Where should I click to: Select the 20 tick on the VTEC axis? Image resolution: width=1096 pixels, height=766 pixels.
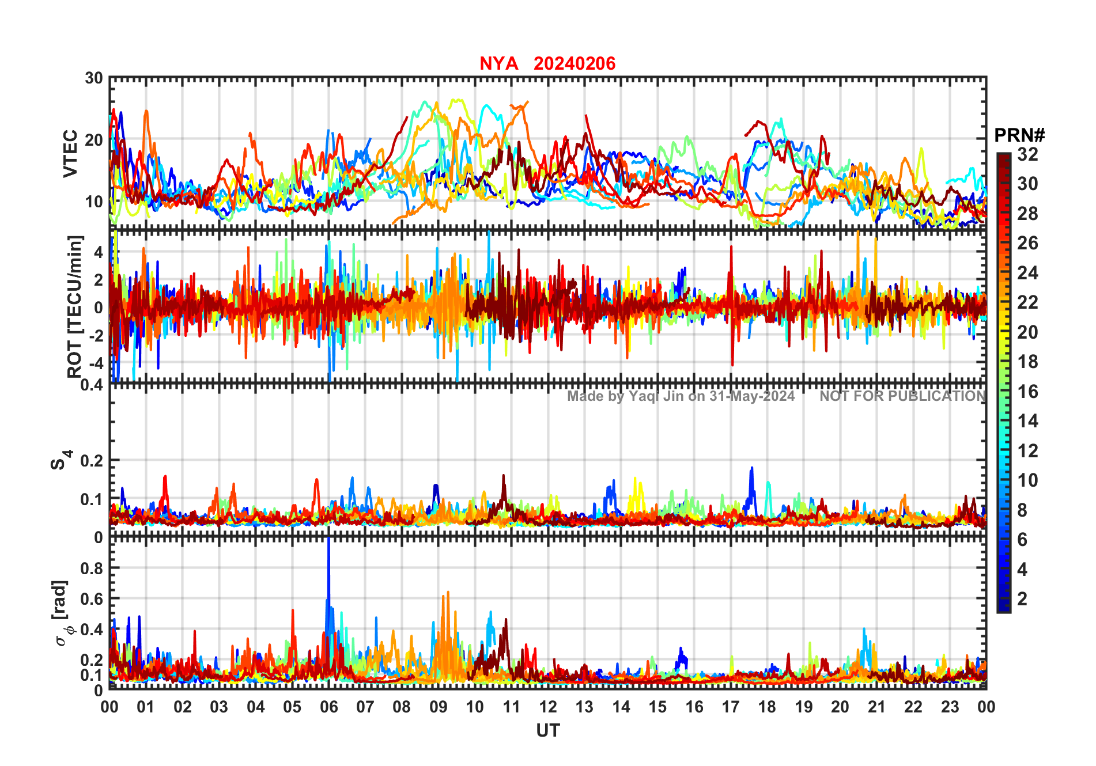pyautogui.click(x=94, y=140)
